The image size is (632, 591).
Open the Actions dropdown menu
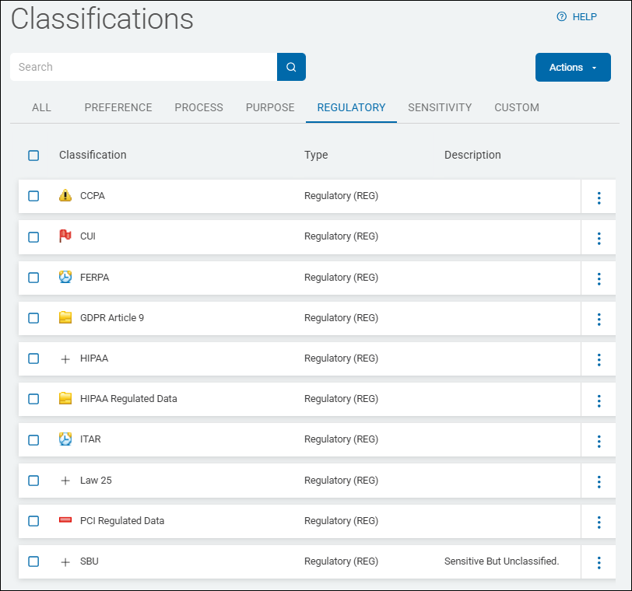573,68
